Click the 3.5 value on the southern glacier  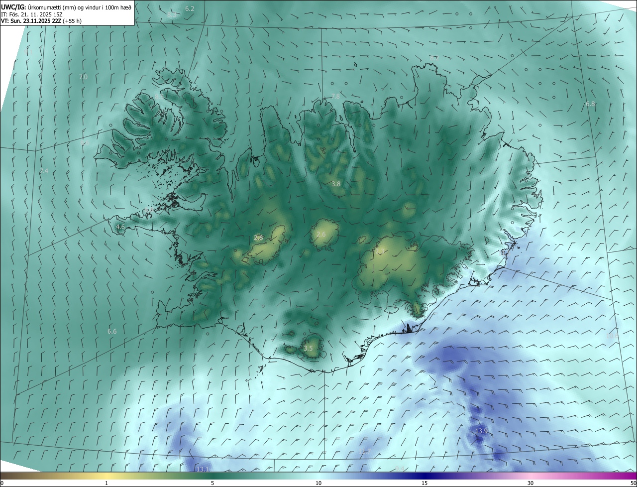coord(308,349)
